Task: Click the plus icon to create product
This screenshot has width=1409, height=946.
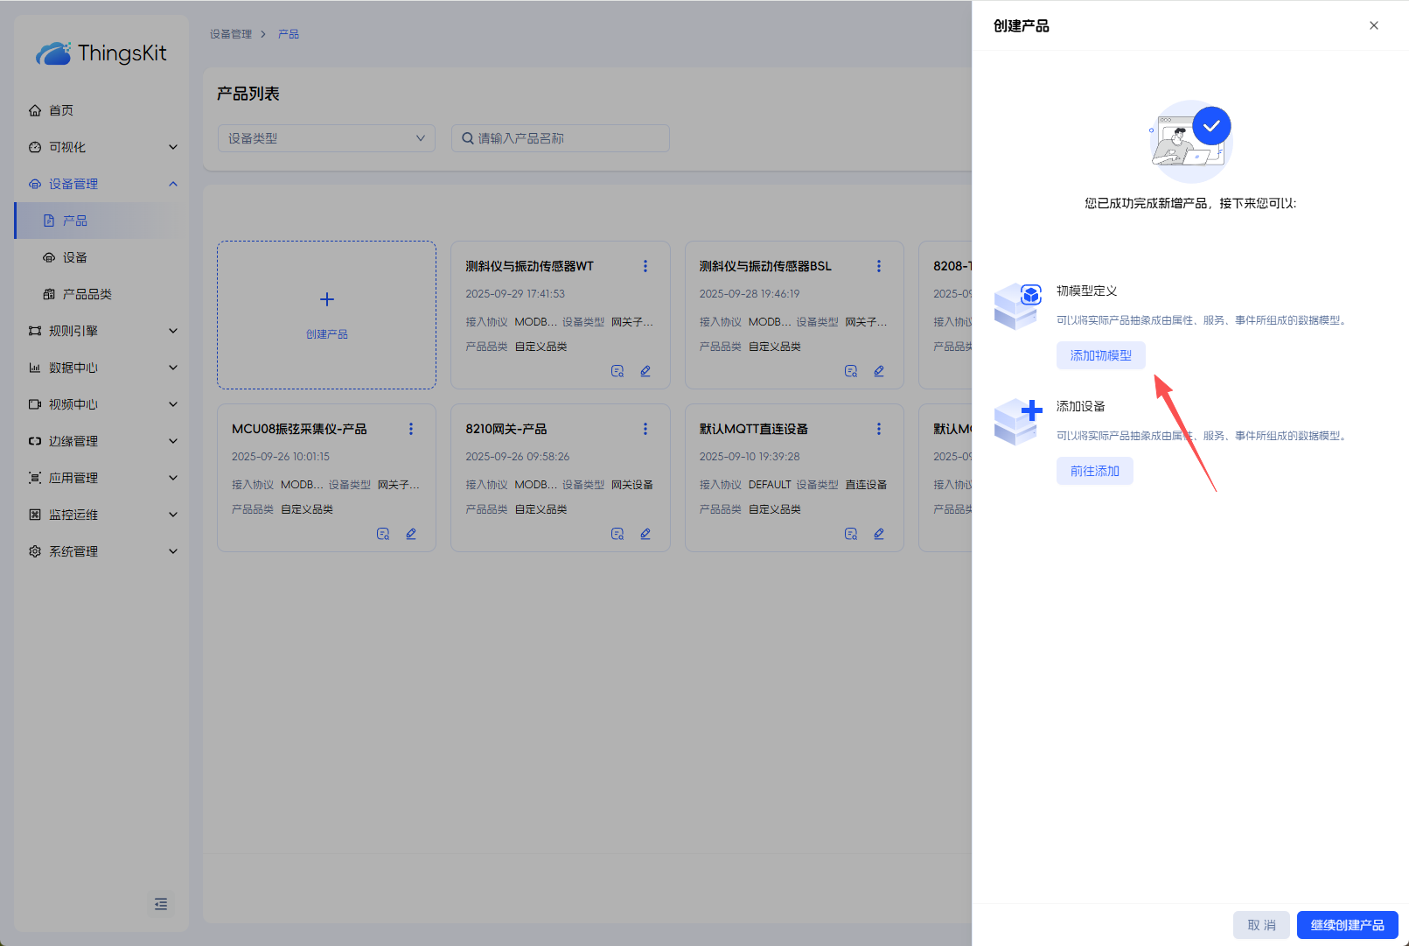Action: (327, 299)
